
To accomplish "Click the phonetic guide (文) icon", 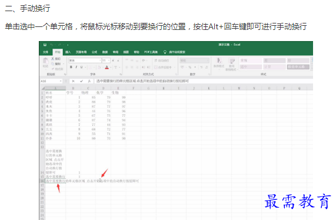I will pos(115,67).
